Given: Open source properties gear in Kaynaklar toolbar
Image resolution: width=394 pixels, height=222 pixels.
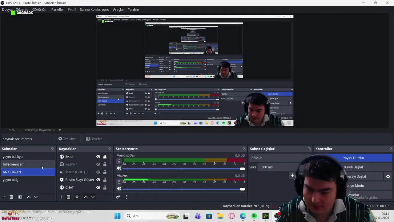Looking at the screenshot, I should tap(77, 197).
